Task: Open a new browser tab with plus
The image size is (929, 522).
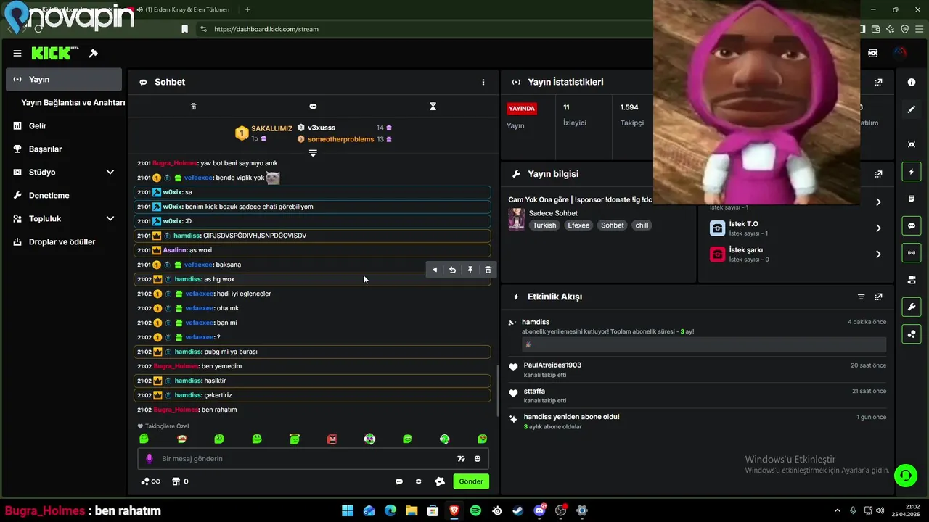Action: [x=247, y=9]
